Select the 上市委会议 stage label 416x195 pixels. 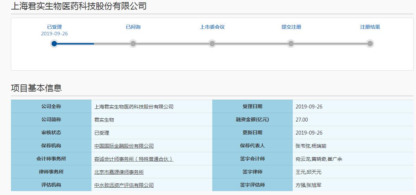pos(212,27)
